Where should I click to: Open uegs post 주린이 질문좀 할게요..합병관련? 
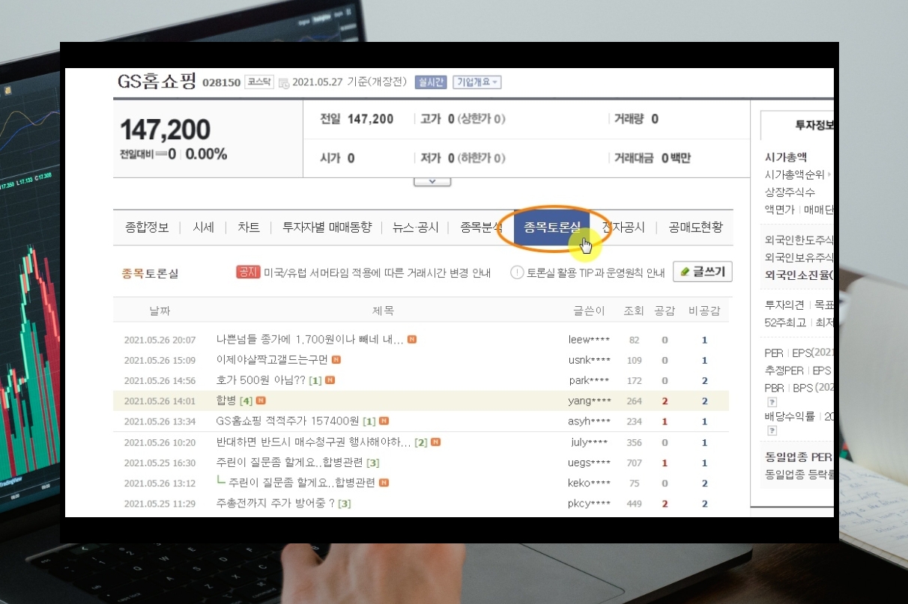pos(291,463)
